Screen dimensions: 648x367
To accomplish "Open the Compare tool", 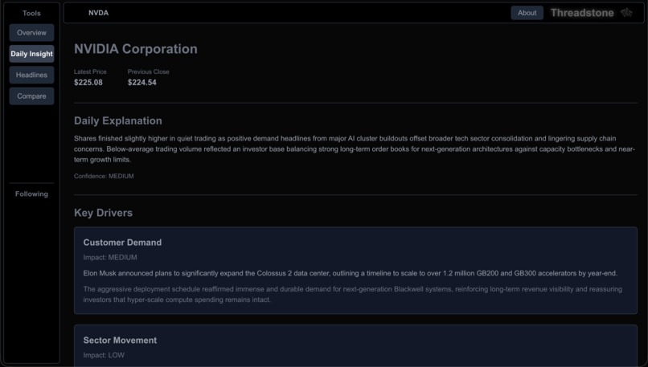I will [31, 96].
